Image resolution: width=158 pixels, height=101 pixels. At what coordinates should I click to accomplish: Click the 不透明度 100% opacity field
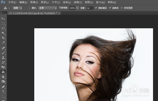(72, 8)
